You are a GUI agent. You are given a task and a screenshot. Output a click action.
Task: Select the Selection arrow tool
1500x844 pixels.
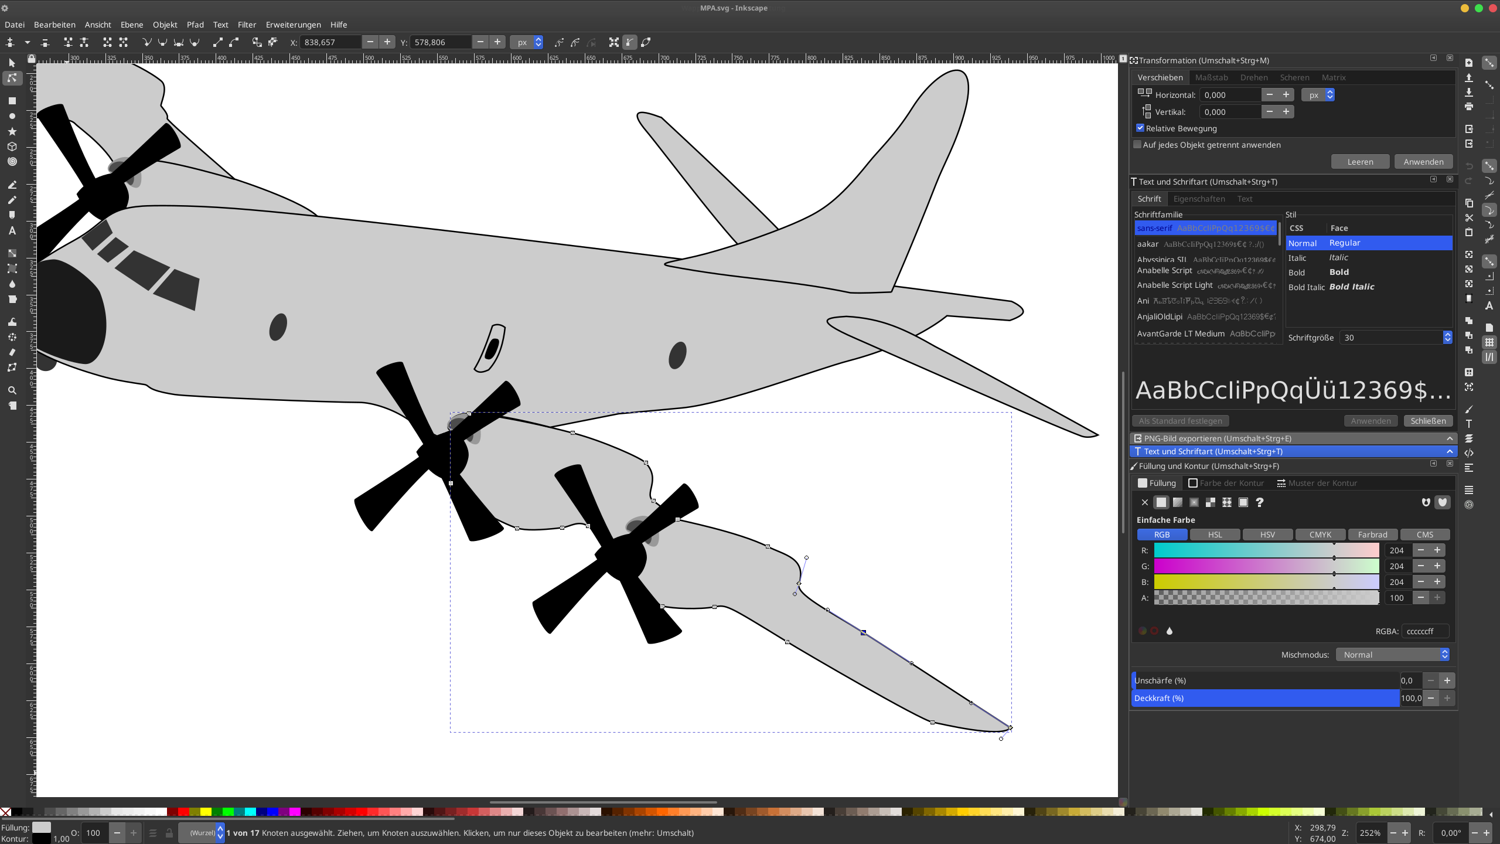[x=12, y=63]
